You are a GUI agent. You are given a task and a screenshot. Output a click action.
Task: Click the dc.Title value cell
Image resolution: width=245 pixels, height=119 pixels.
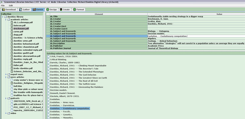[196, 17]
